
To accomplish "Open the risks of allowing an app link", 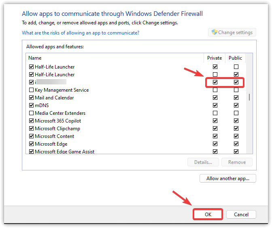I will click(x=81, y=33).
